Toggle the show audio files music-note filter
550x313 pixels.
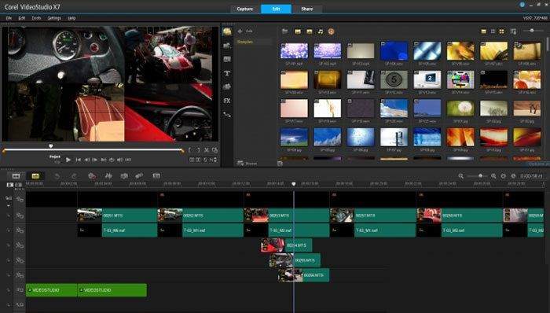coord(321,31)
